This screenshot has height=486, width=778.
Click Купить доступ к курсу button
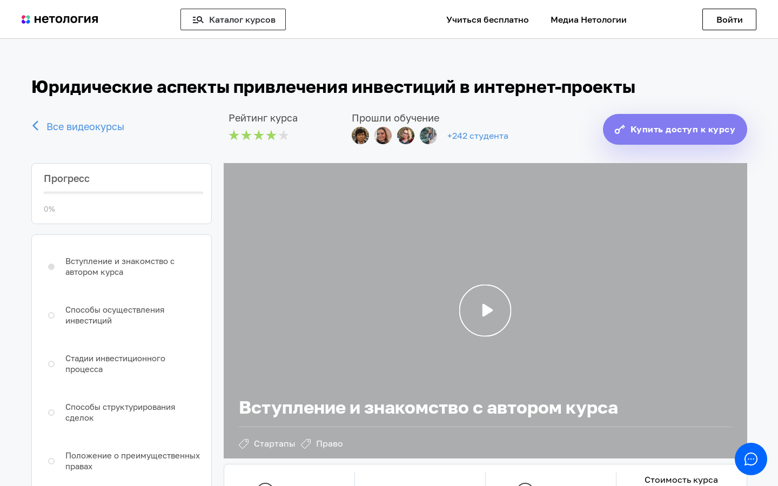click(675, 129)
